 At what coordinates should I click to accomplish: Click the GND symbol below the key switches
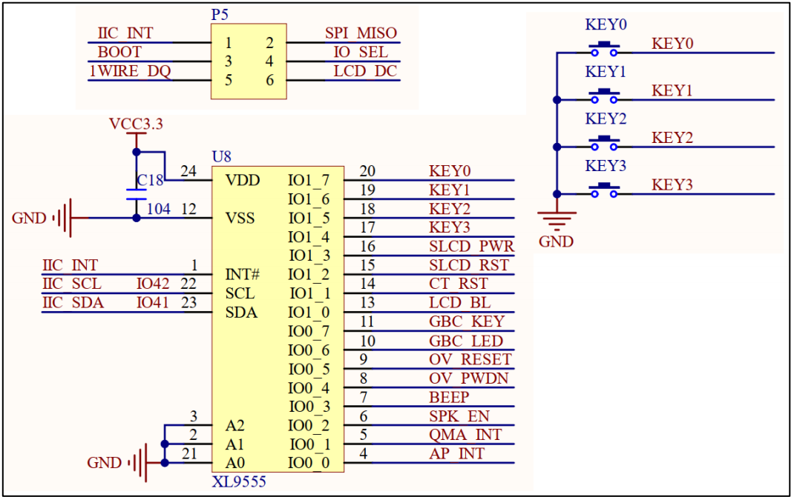coord(557,221)
